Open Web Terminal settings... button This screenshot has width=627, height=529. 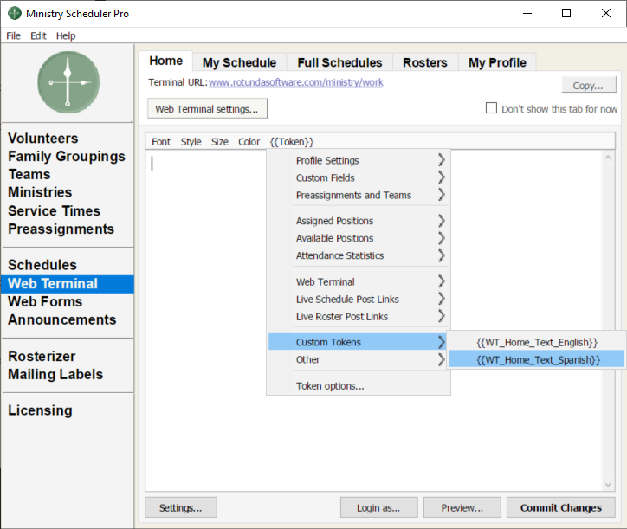tap(207, 109)
